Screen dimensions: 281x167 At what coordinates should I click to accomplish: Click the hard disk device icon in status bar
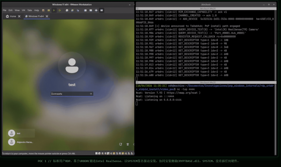point(97,153)
